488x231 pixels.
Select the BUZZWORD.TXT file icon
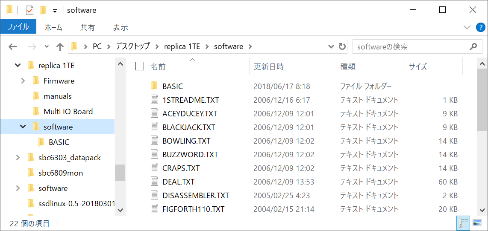point(155,155)
